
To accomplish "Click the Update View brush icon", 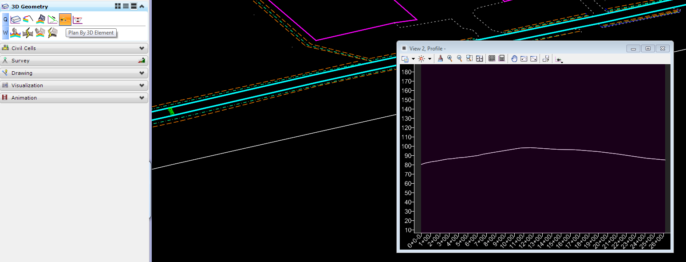I will [x=440, y=58].
